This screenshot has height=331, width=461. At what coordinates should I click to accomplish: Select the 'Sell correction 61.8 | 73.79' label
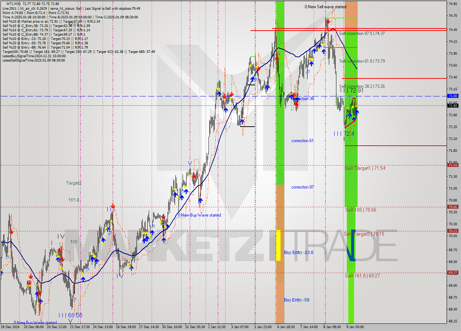[362, 61]
